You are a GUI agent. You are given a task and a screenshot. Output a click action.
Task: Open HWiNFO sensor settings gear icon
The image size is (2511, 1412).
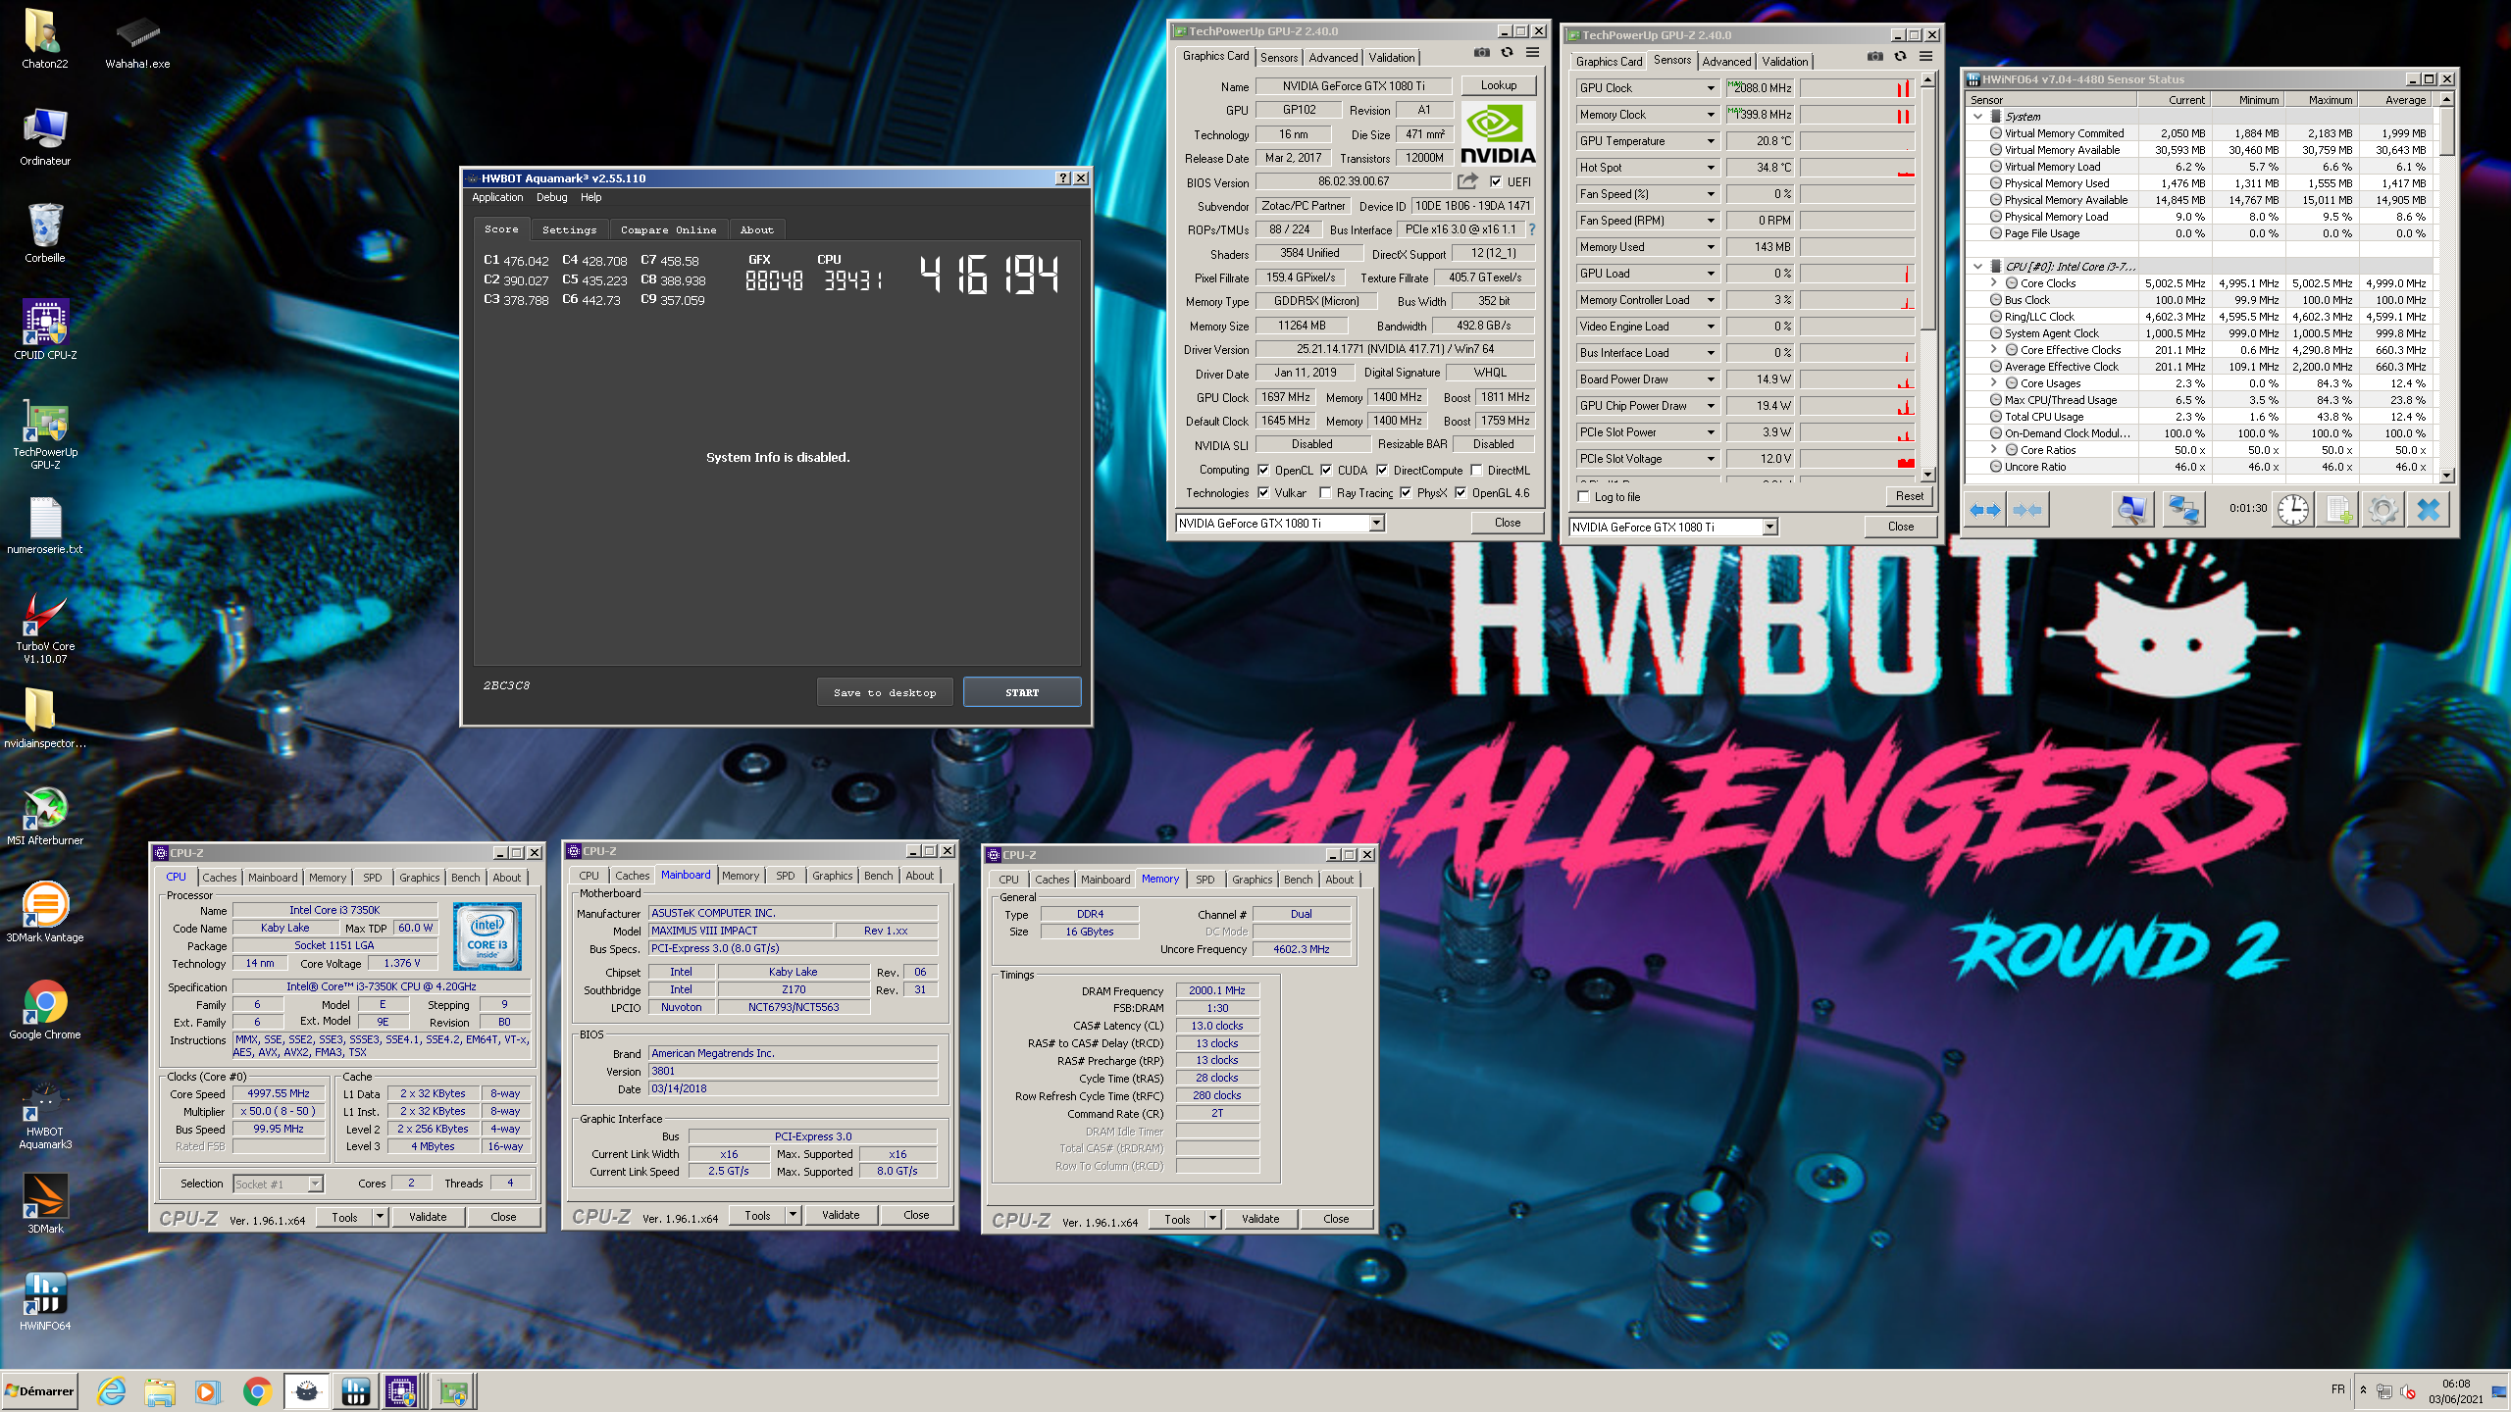click(2383, 510)
